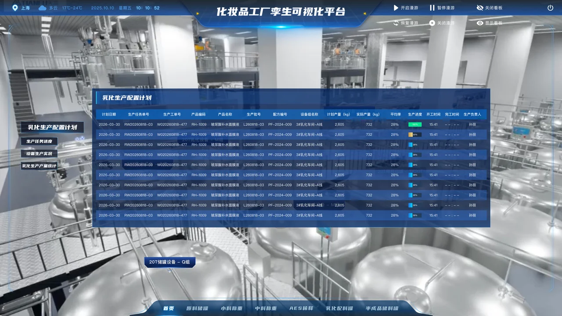The width and height of the screenshot is (562, 316).
Task: Open the AES稀释 tab
Action: click(x=301, y=308)
